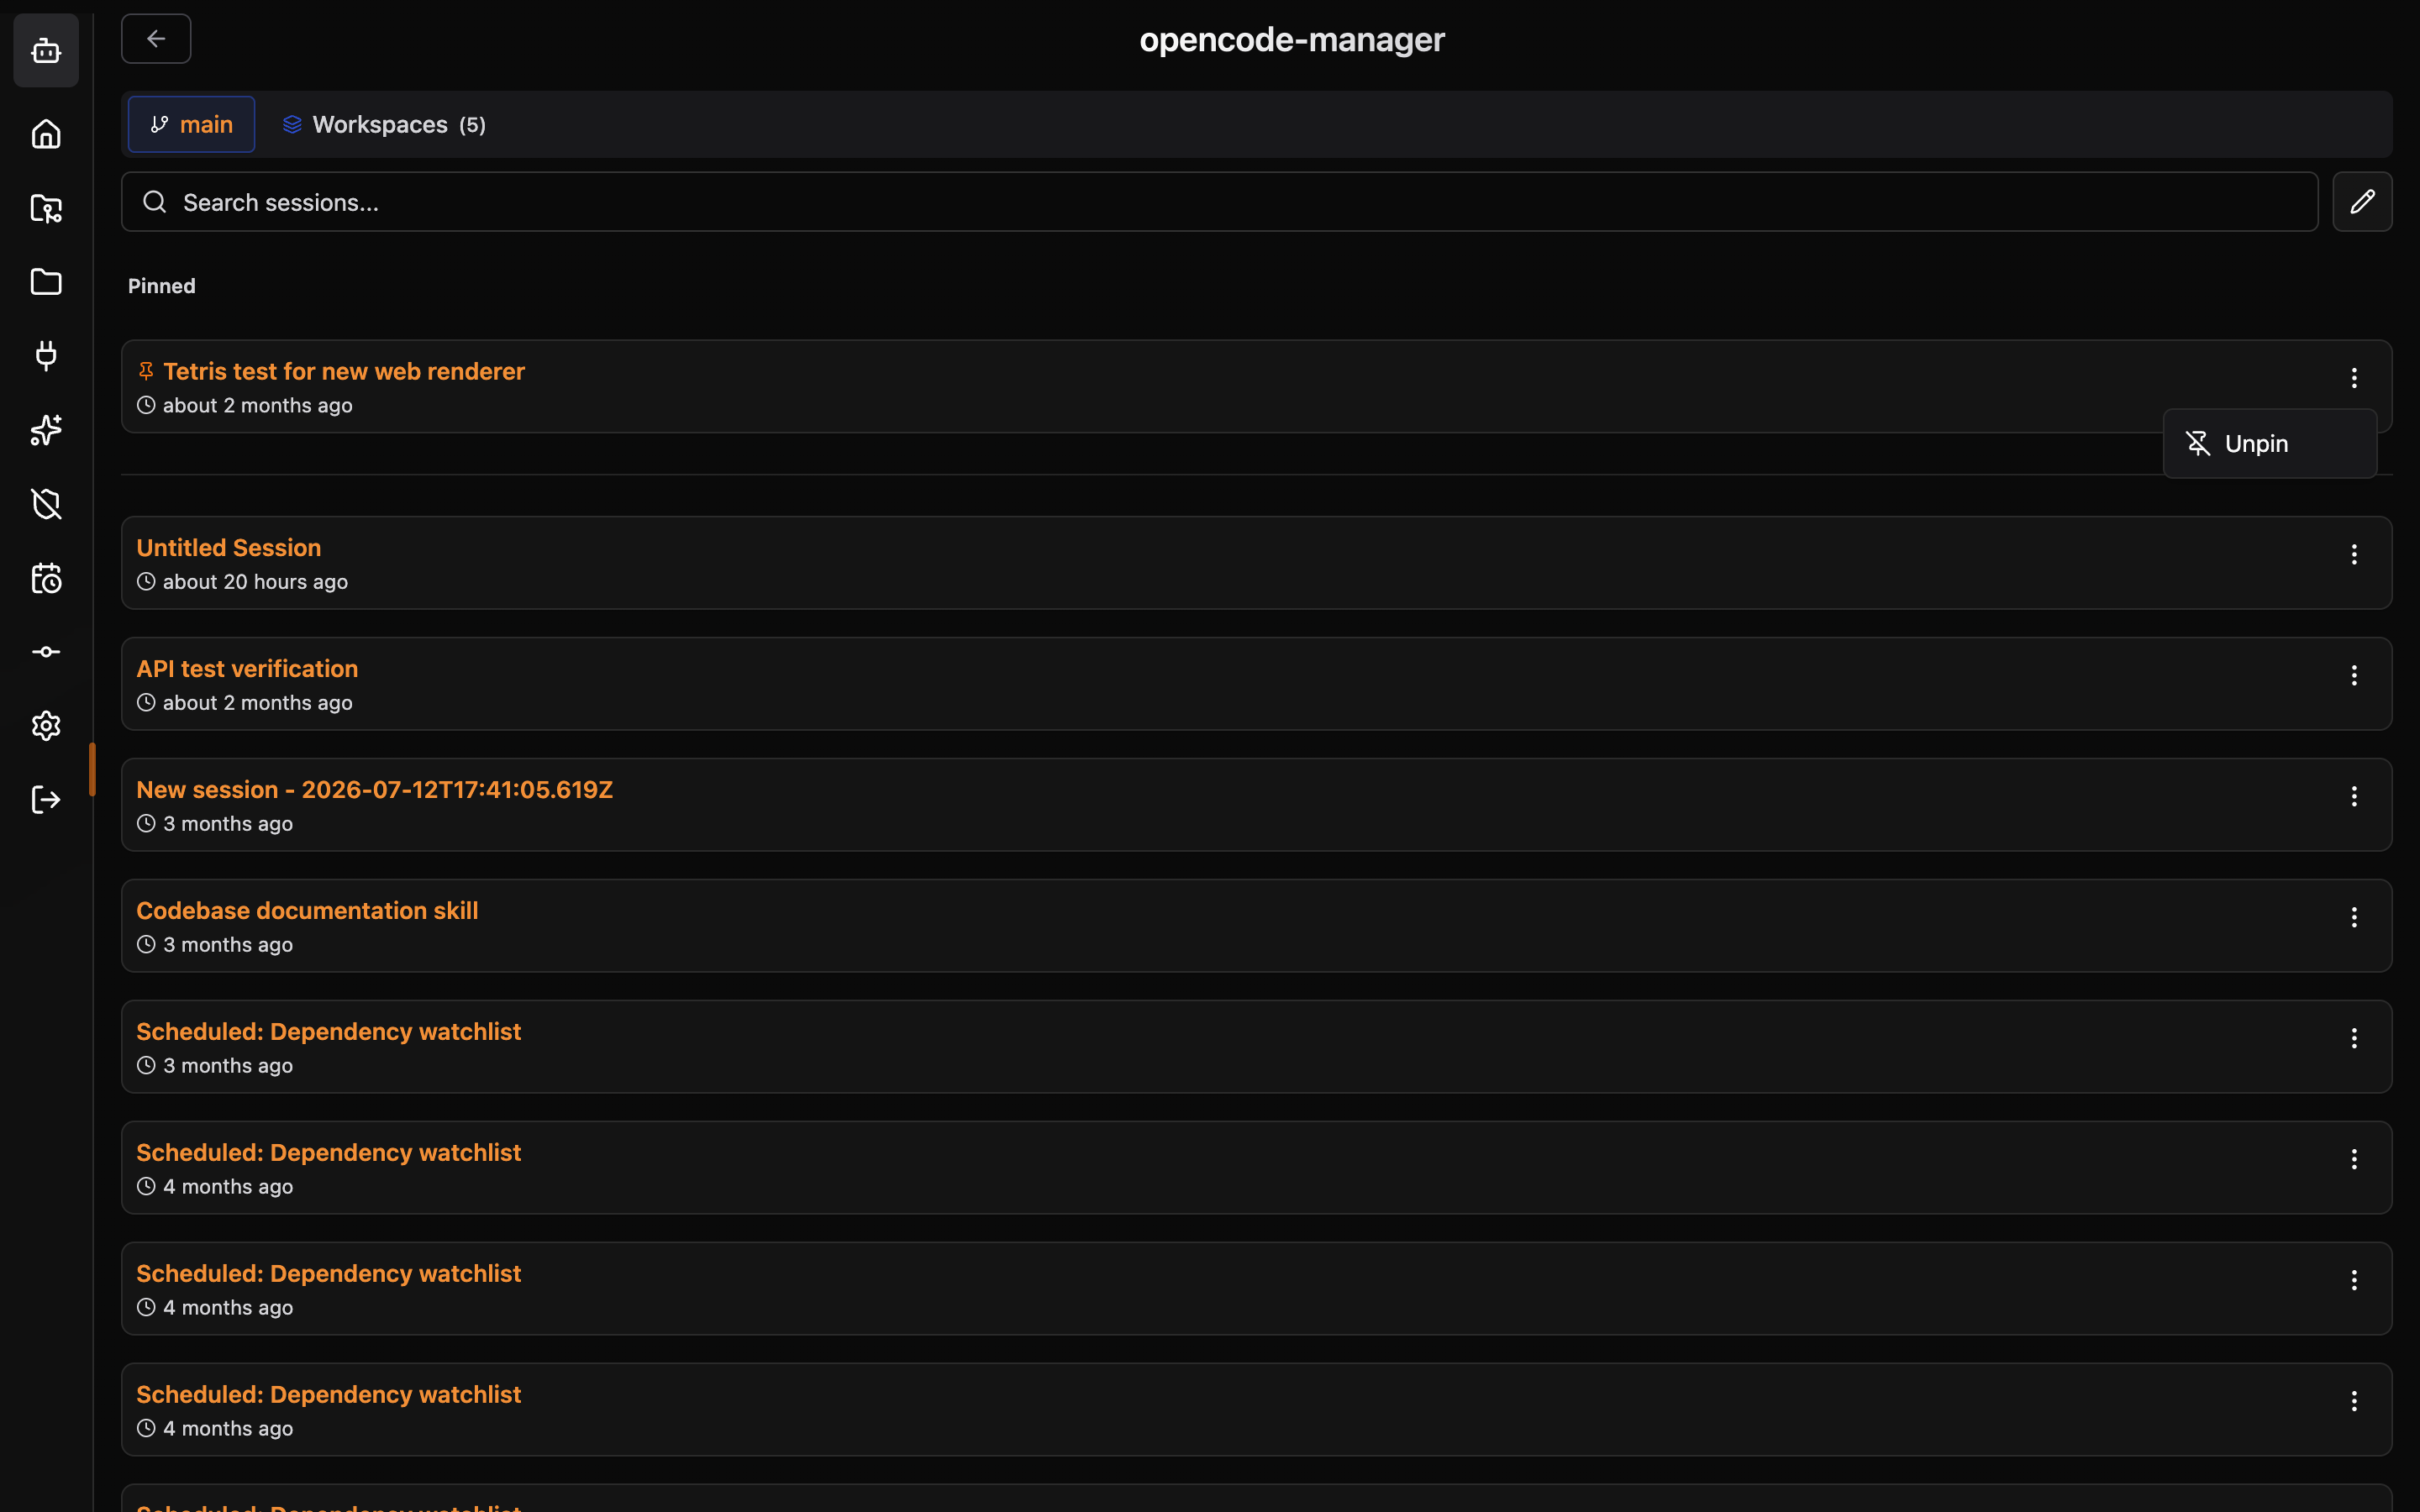This screenshot has height=1512, width=2420.
Task: Open options menu for API test verification
Action: point(2354,675)
